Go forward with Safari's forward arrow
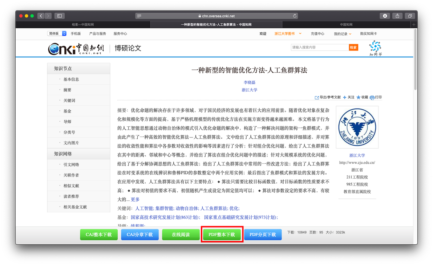The image size is (433, 265). 48,16
